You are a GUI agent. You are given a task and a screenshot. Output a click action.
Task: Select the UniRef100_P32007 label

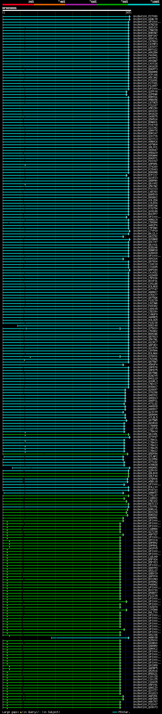[145, 705]
